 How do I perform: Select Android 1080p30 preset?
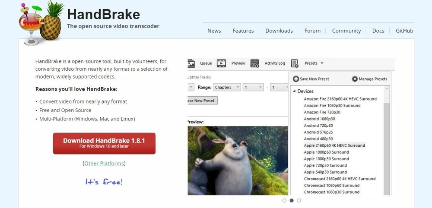click(x=320, y=119)
